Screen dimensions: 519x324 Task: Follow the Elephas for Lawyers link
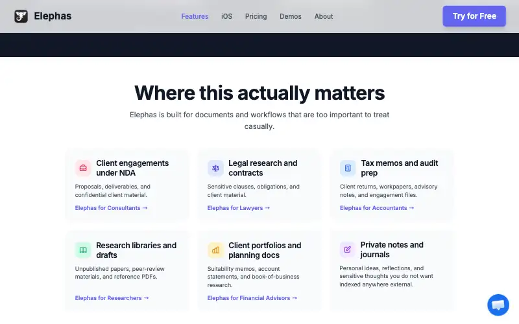(x=239, y=208)
